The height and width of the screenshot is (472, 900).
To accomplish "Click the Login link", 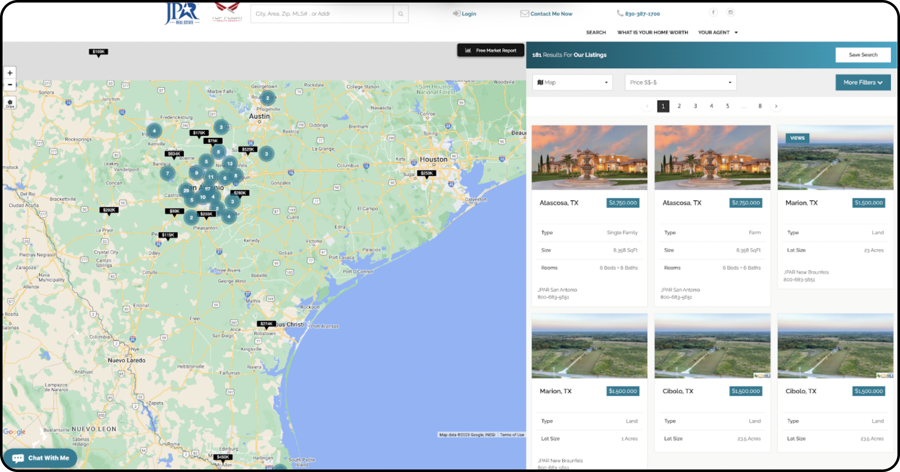I will (465, 14).
